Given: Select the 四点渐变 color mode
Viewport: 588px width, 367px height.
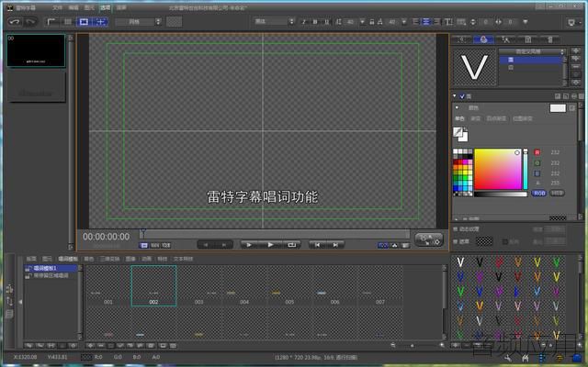Looking at the screenshot, I should 496,118.
